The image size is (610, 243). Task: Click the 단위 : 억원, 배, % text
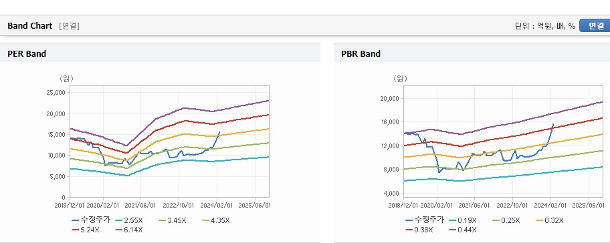coord(544,26)
